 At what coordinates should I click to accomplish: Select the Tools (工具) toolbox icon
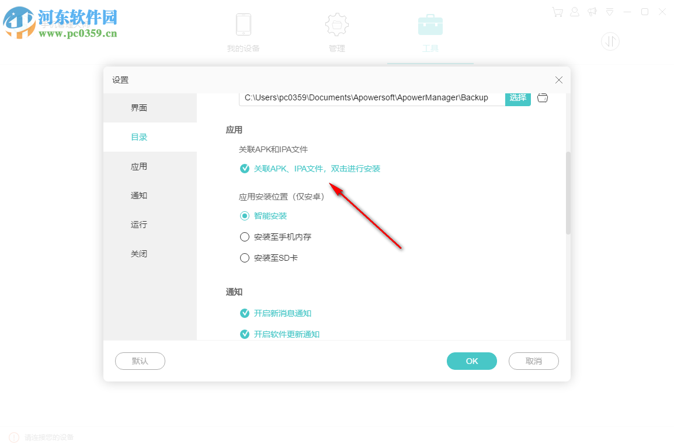point(430,24)
